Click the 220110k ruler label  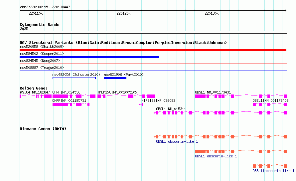point(36,13)
